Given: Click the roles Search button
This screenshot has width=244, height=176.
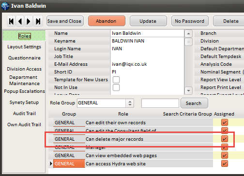Looking at the screenshot, I should (194, 103).
